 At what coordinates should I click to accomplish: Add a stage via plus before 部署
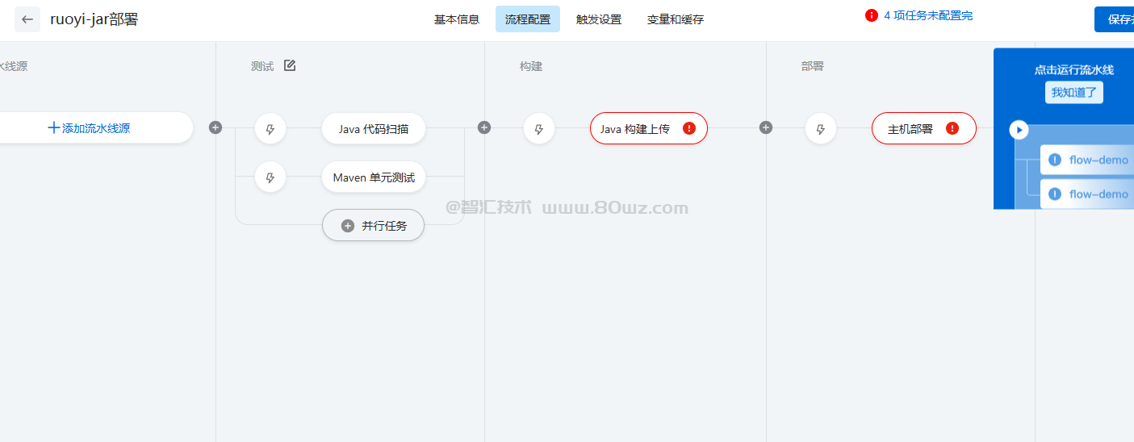[766, 127]
